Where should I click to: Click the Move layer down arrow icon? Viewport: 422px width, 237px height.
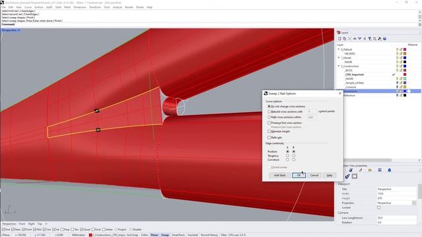[x=359, y=39]
